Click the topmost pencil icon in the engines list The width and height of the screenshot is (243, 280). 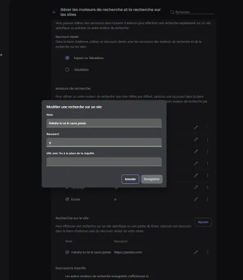point(196,127)
